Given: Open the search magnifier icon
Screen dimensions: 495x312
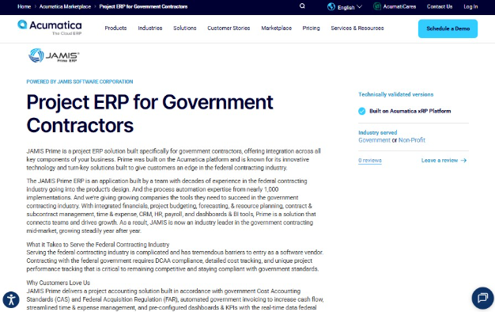Looking at the screenshot, I should coord(302,6).
